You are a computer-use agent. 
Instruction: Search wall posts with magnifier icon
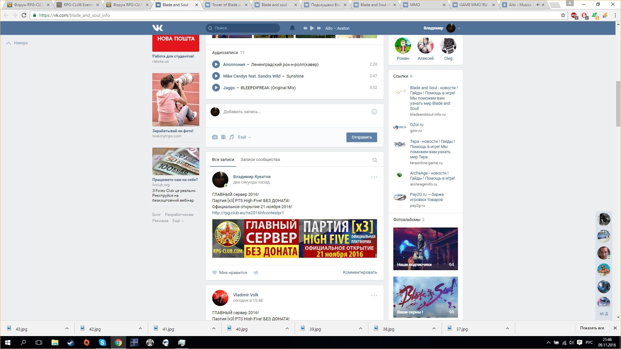pyautogui.click(x=375, y=160)
